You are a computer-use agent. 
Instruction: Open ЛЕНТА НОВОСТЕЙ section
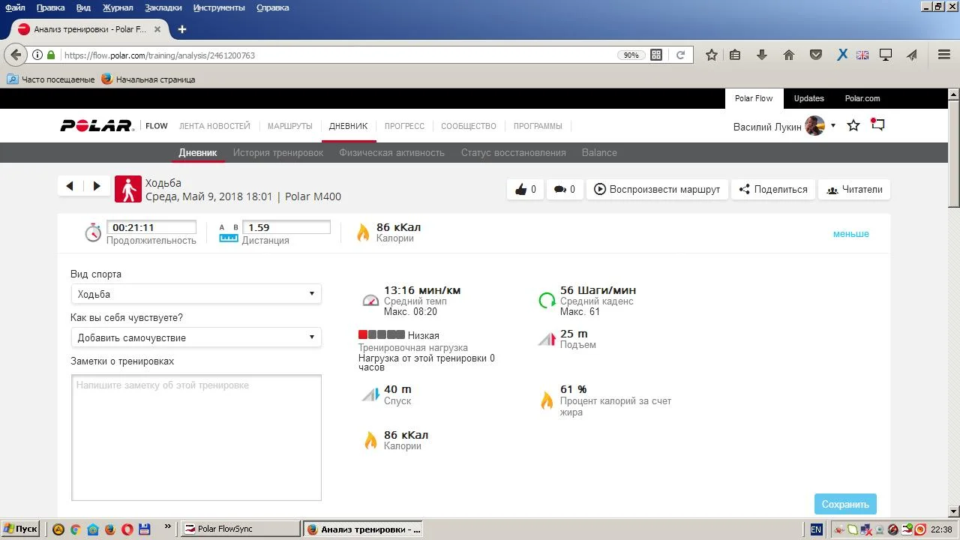pyautogui.click(x=214, y=126)
